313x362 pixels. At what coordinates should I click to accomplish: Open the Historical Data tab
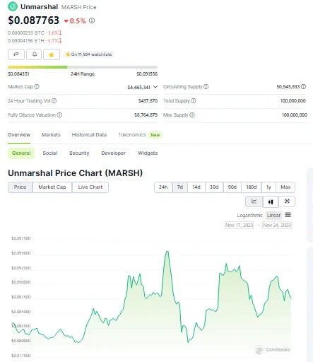point(89,135)
